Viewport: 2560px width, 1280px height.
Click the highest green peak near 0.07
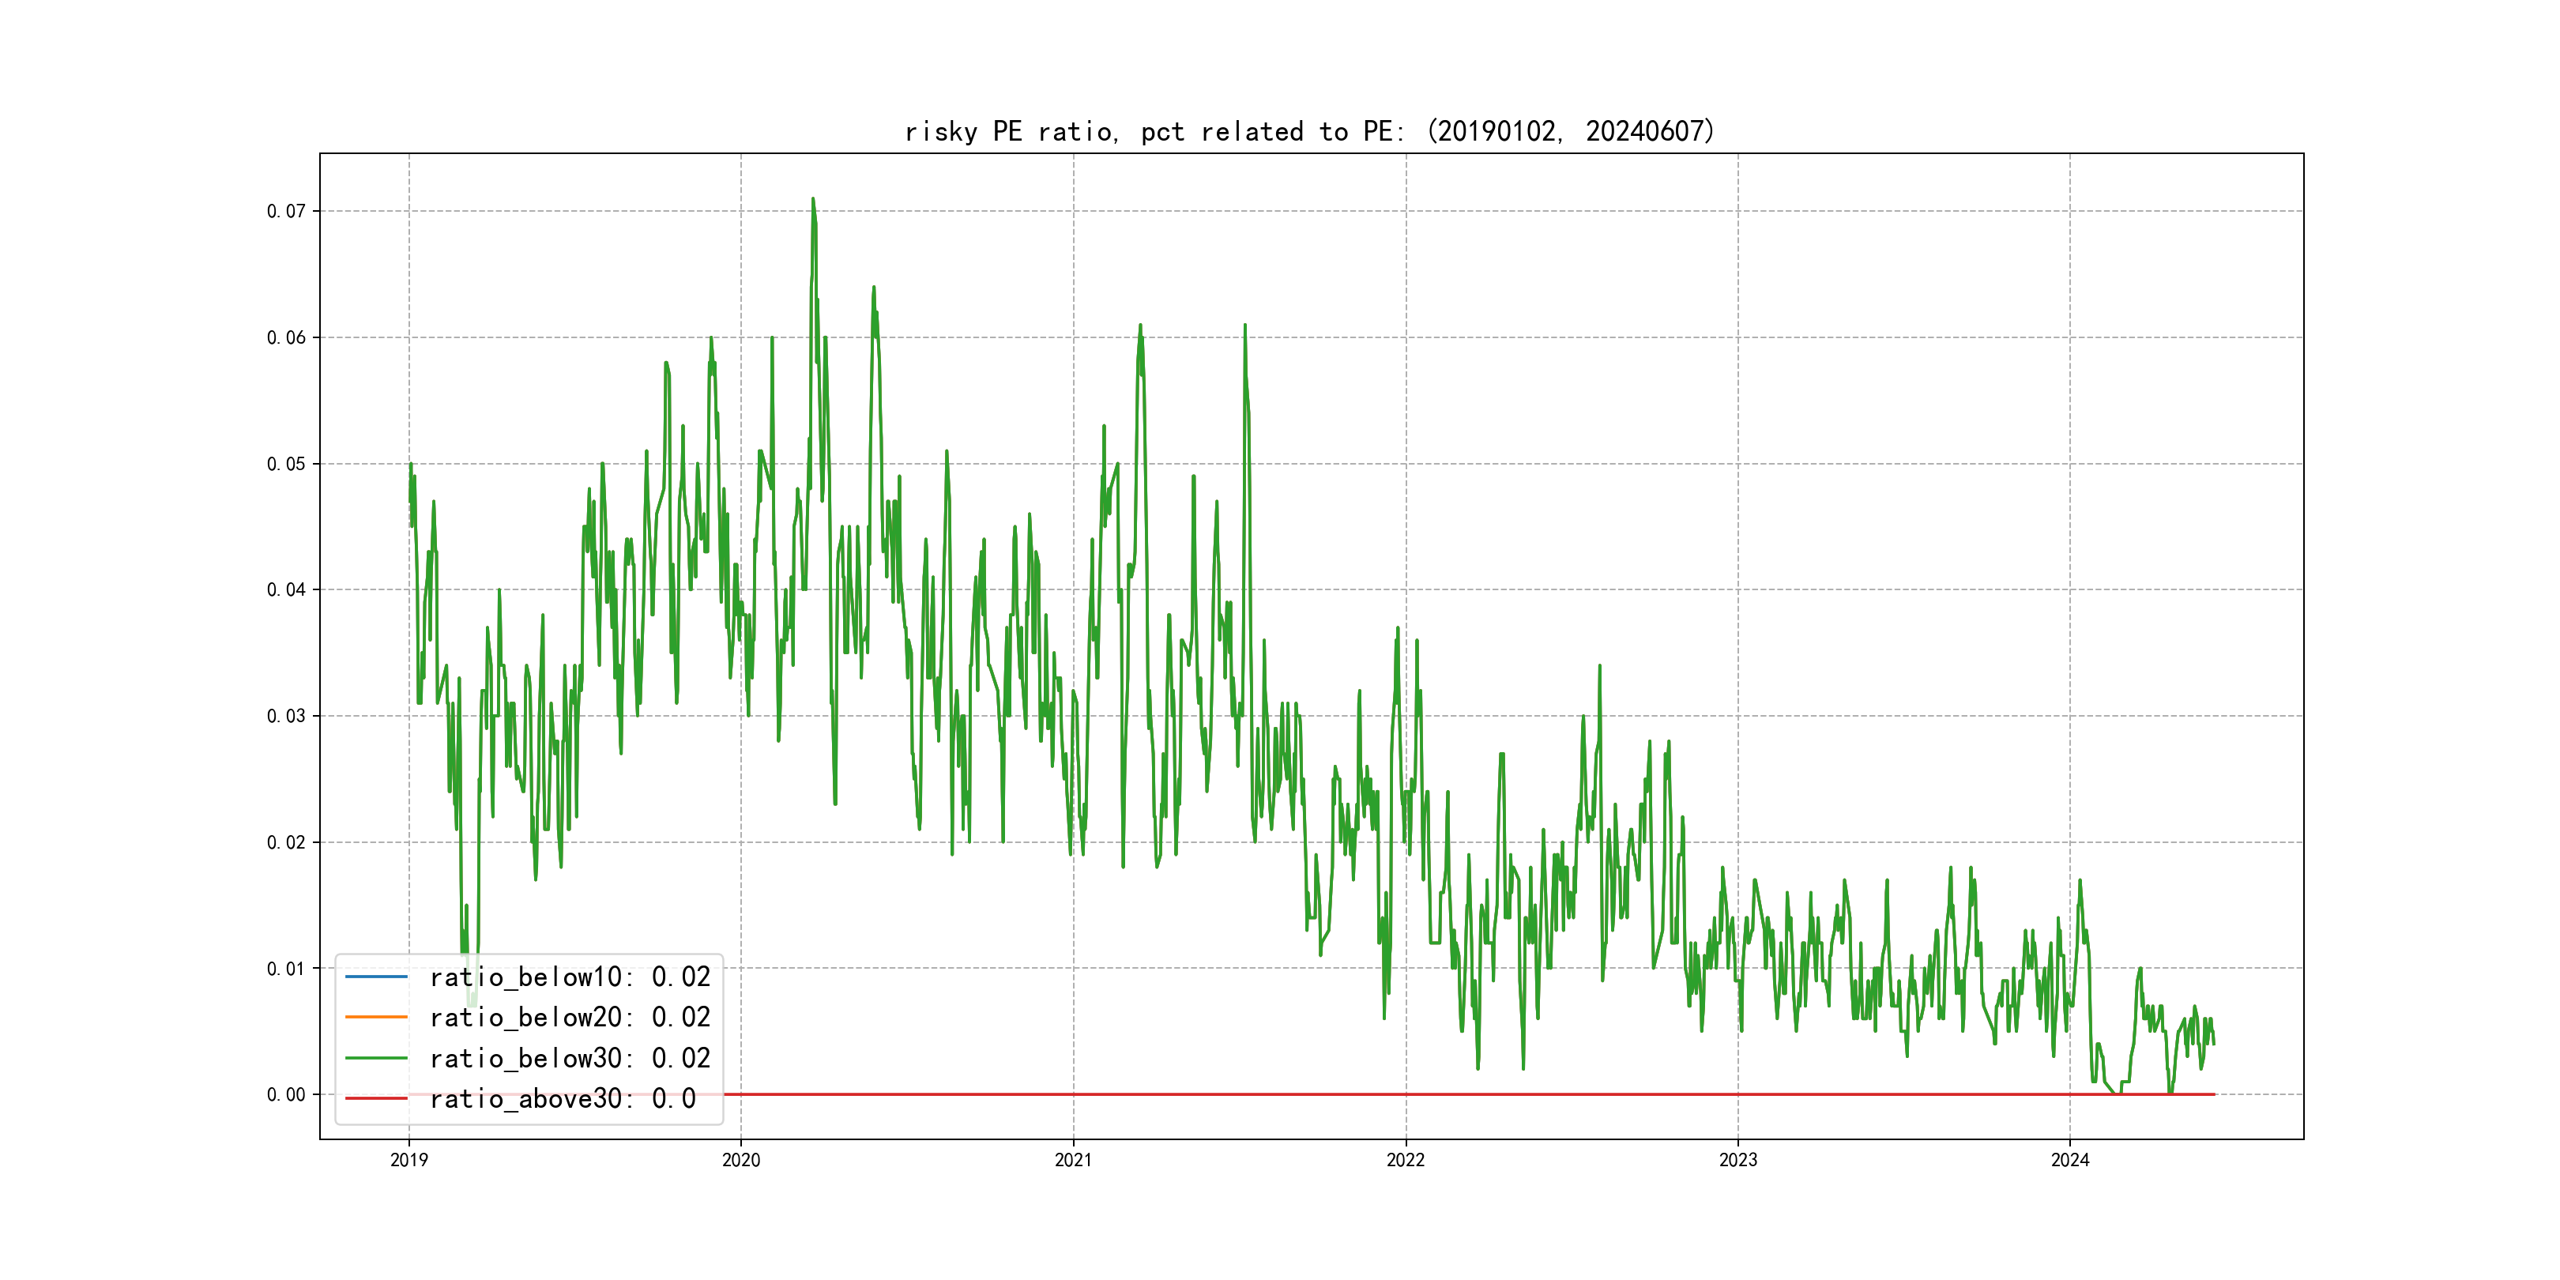(x=812, y=200)
